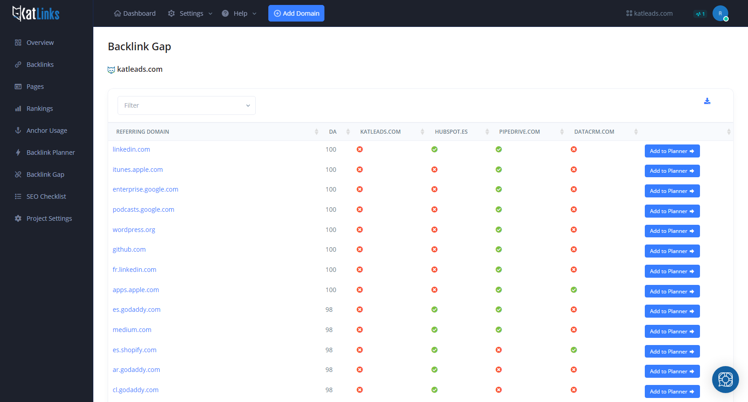Open the support lifebuoy chat widget
Viewport: 748px width, 402px height.
click(x=725, y=380)
